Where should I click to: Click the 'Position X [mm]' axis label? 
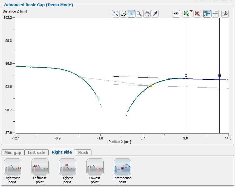(x=120, y=142)
